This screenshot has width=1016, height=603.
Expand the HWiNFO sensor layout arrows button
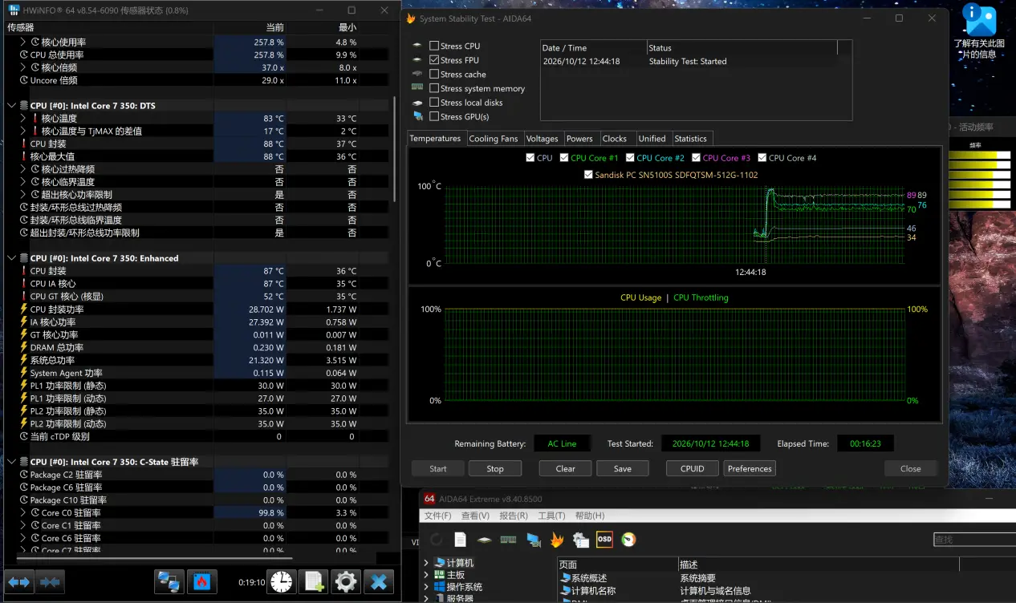tap(19, 581)
